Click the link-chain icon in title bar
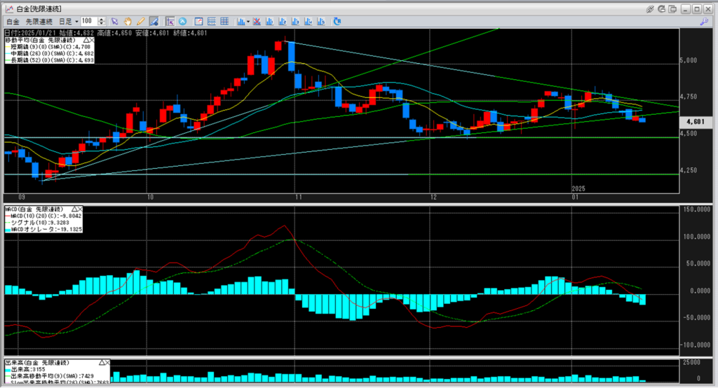The width and height of the screenshot is (718, 388). tap(650, 8)
